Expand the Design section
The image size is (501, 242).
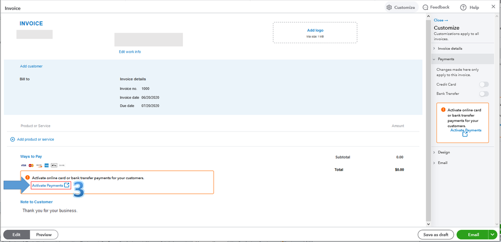443,152
